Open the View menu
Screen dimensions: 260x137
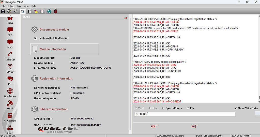point(26,6)
